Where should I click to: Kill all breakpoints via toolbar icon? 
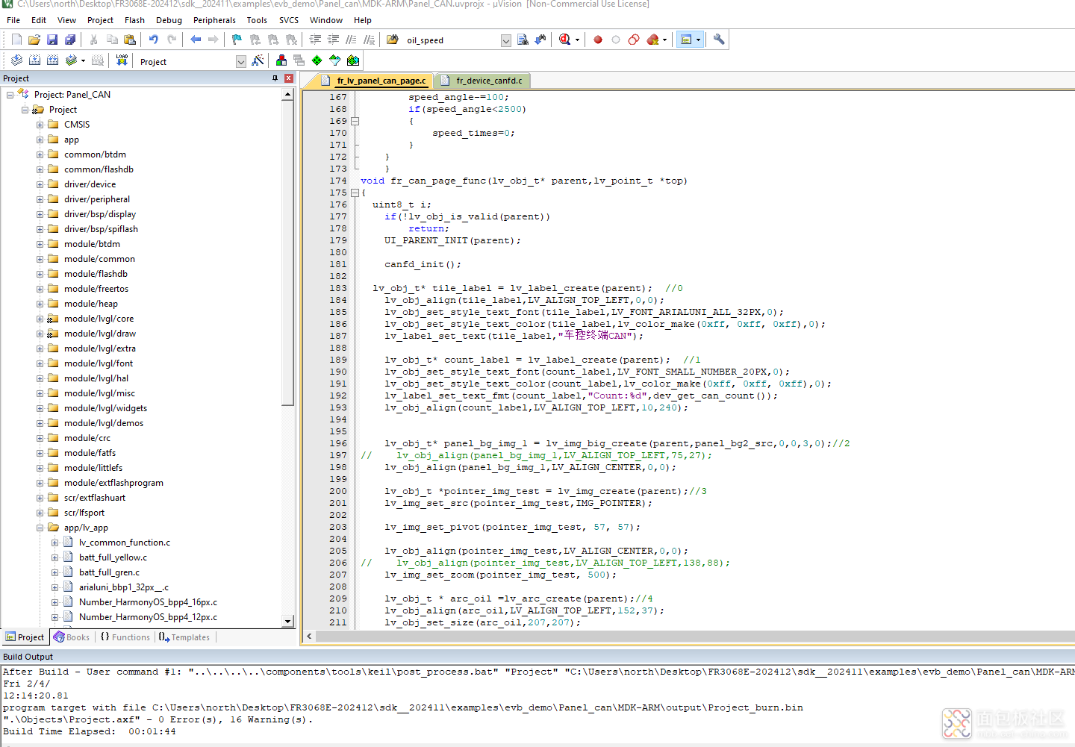[652, 40]
